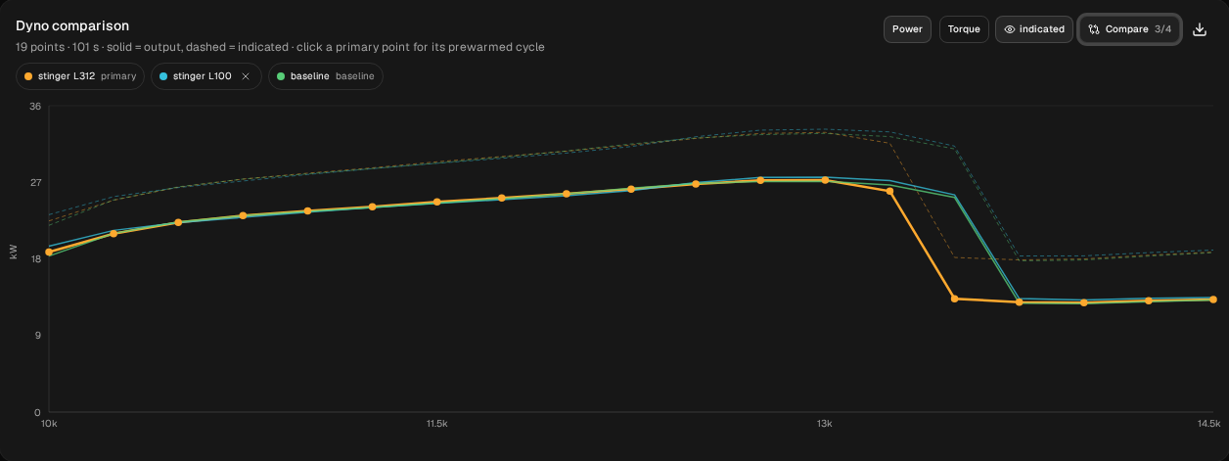
Task: Click the 9 y-axis label
Action: [x=38, y=336]
